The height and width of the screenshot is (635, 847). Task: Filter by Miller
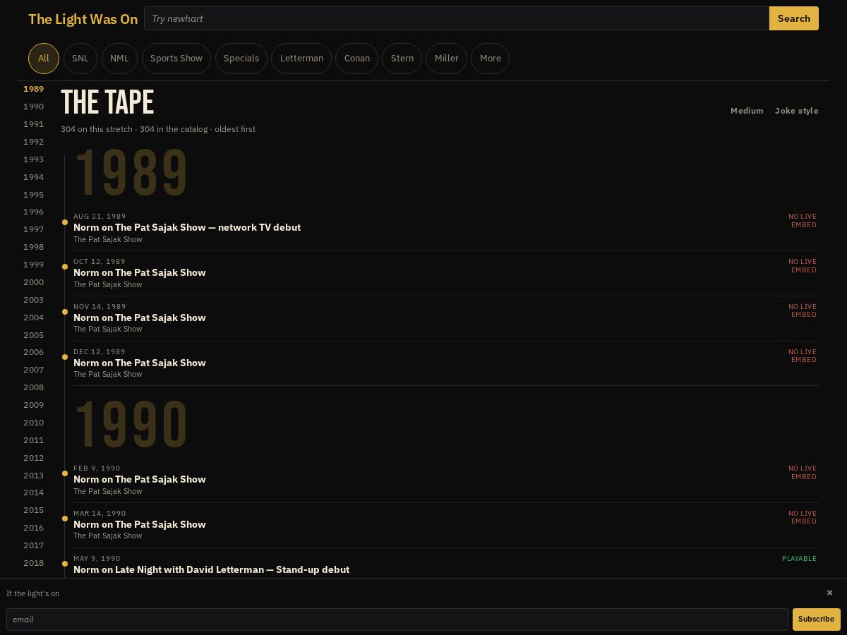click(x=447, y=59)
